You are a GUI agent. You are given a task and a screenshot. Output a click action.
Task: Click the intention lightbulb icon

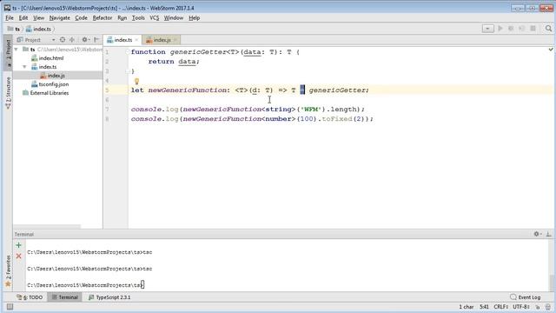click(137, 81)
